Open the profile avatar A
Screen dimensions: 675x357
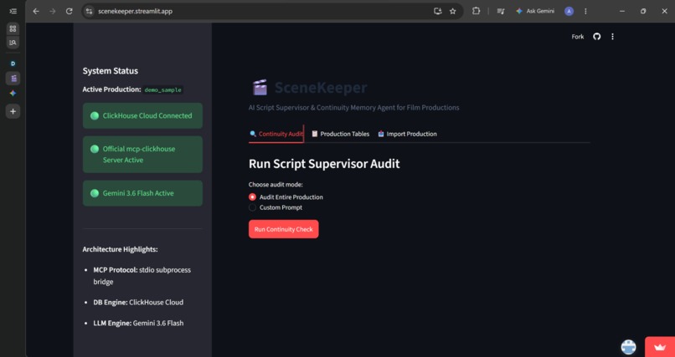(569, 11)
